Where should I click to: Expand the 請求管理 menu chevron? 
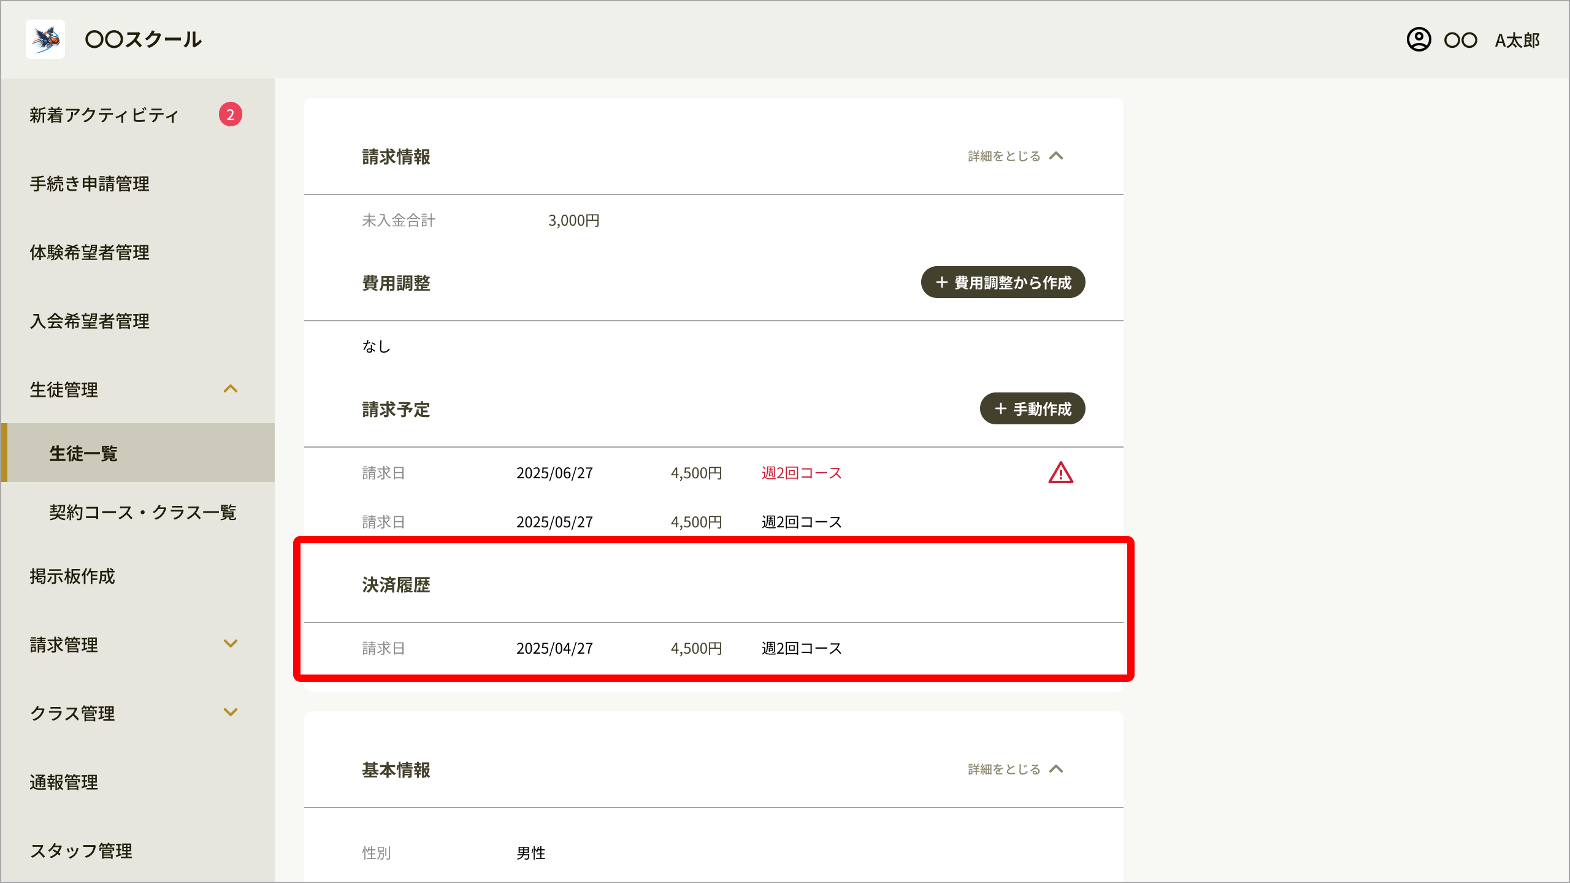tap(231, 644)
